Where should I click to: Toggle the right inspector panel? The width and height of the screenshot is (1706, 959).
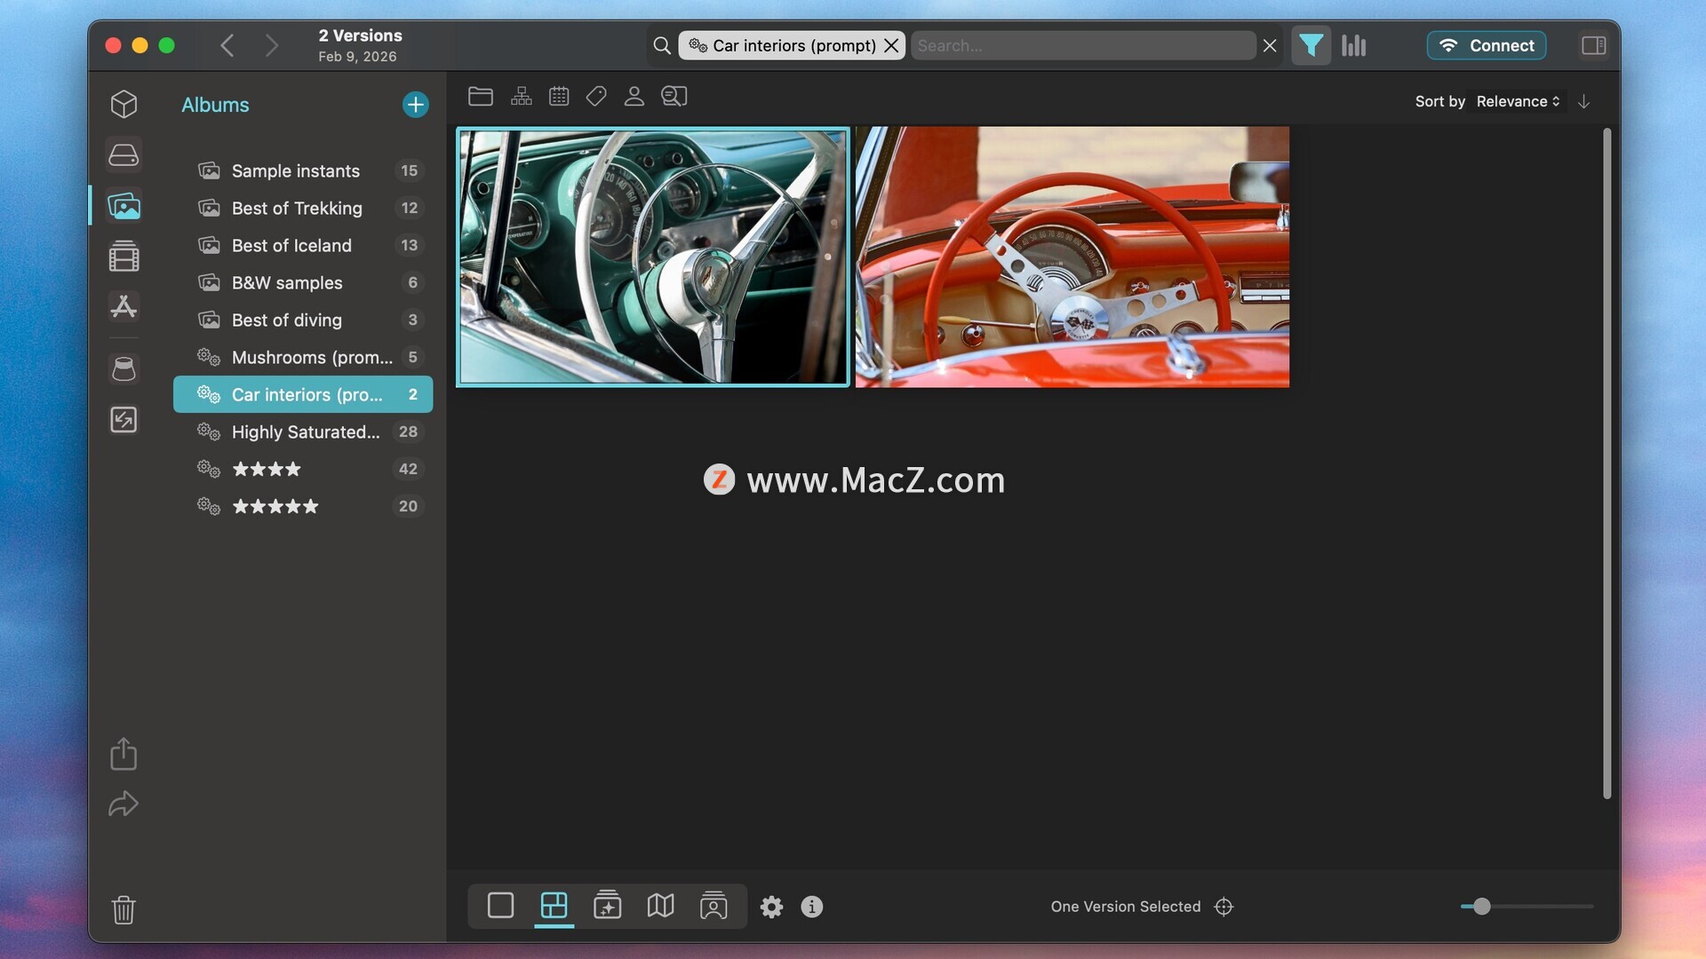coord(1593,45)
